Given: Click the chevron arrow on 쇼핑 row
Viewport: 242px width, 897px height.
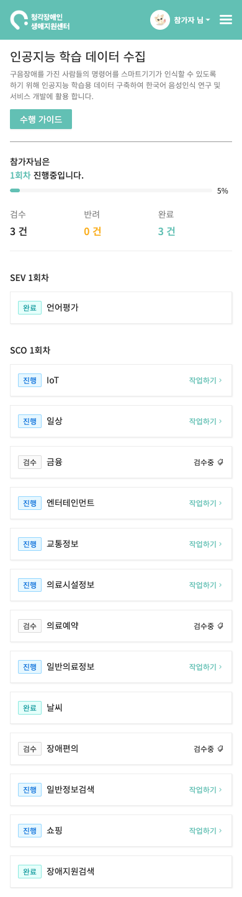Looking at the screenshot, I should point(220,831).
